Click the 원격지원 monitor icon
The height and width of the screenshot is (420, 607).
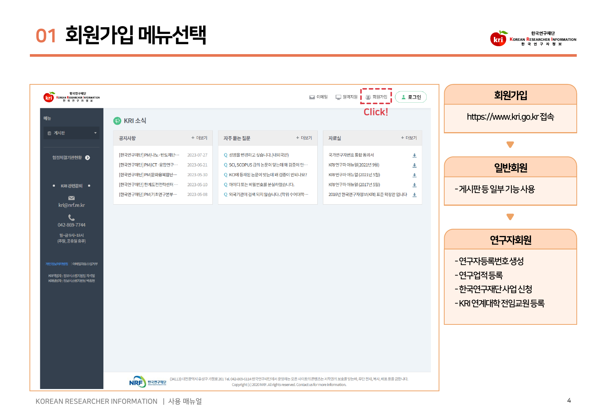pos(338,97)
